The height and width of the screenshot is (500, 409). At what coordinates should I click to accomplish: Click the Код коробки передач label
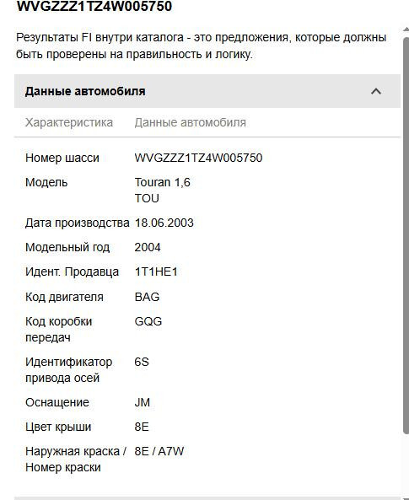[x=59, y=330]
